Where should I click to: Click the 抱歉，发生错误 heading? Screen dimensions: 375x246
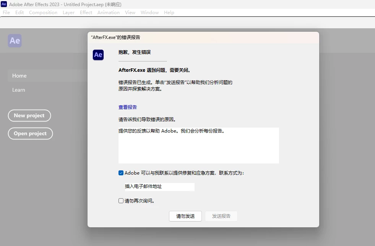point(135,52)
